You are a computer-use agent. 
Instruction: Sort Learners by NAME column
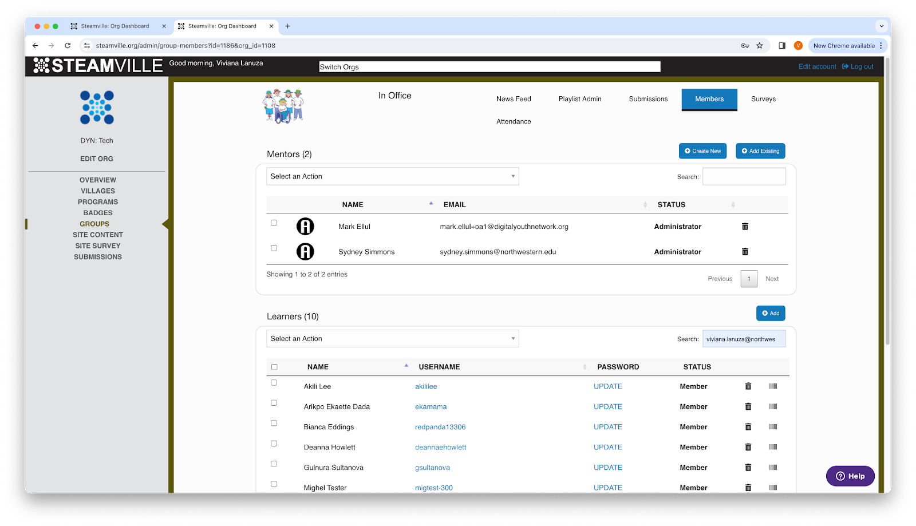pyautogui.click(x=318, y=367)
